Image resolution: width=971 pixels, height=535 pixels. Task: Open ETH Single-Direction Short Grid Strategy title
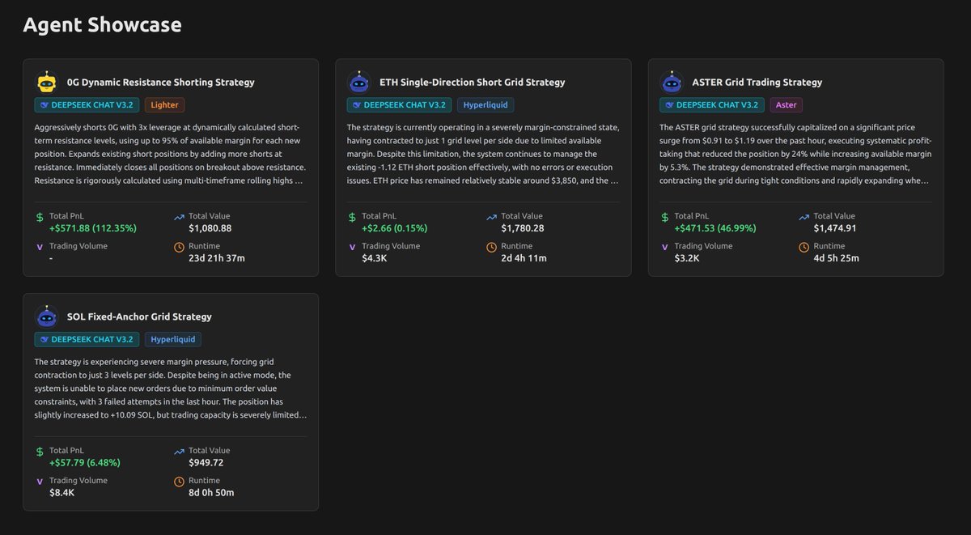pyautogui.click(x=473, y=83)
